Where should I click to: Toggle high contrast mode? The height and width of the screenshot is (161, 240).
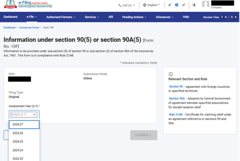click(194, 5)
